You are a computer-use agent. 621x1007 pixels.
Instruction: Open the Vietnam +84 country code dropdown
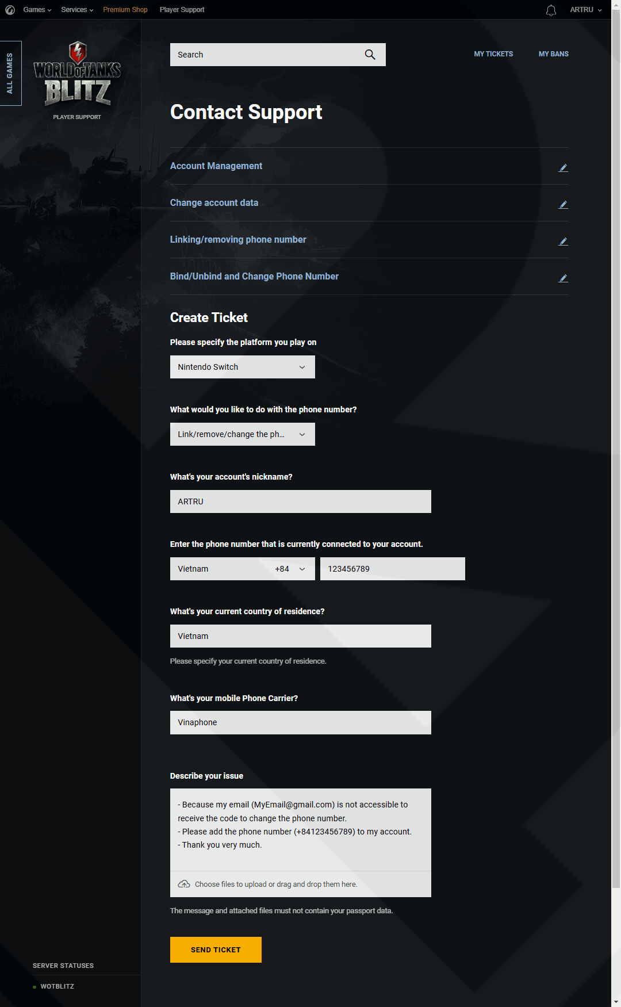pos(243,569)
